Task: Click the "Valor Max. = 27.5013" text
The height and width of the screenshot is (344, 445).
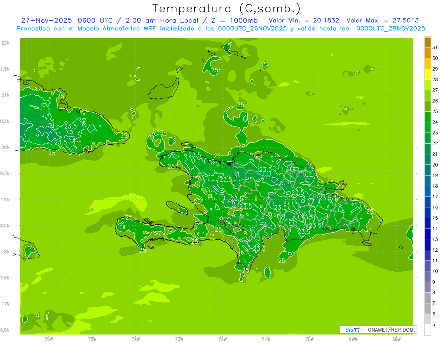Action: [x=383, y=20]
